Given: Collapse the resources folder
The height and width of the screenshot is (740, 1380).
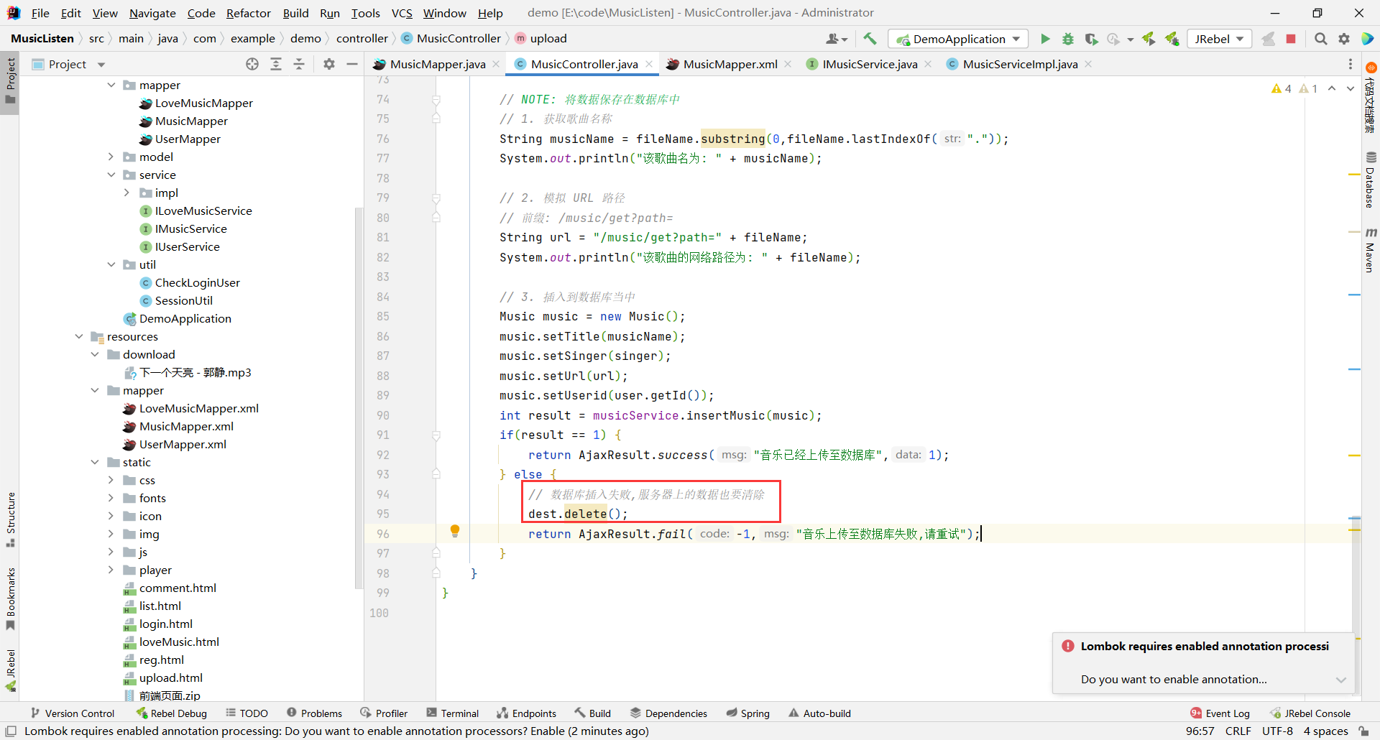Looking at the screenshot, I should click(x=79, y=336).
